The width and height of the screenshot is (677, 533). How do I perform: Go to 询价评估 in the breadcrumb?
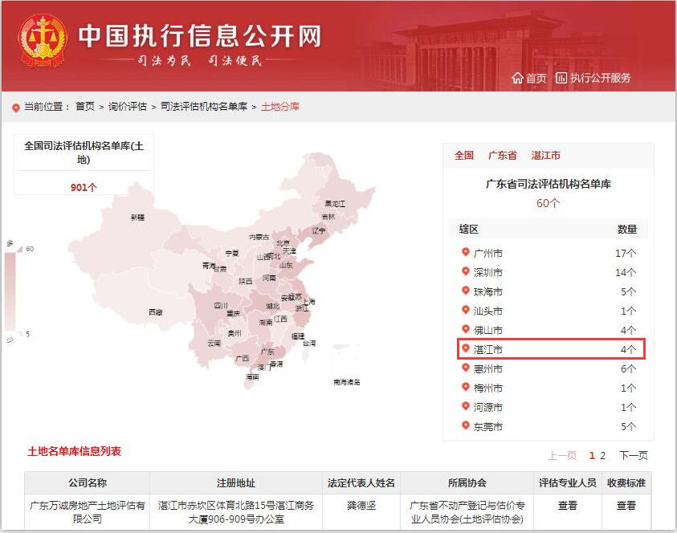[128, 107]
